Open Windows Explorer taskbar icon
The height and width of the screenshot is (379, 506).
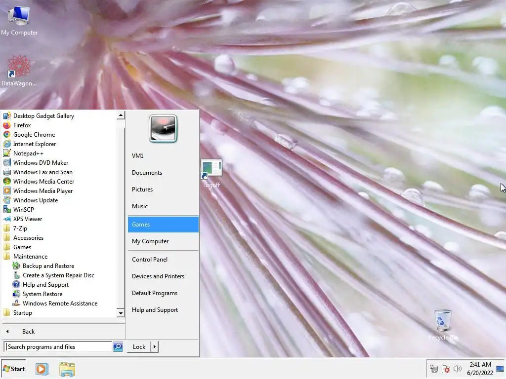(x=67, y=369)
